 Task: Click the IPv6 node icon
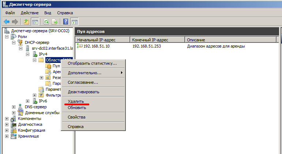pos(35,101)
